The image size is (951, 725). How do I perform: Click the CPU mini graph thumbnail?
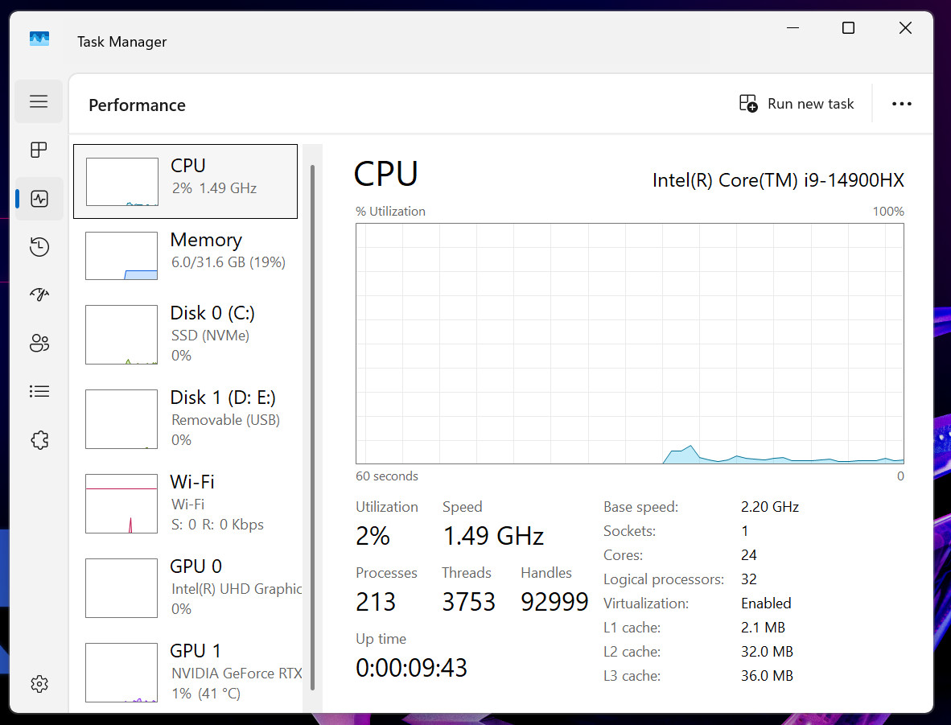(122, 182)
